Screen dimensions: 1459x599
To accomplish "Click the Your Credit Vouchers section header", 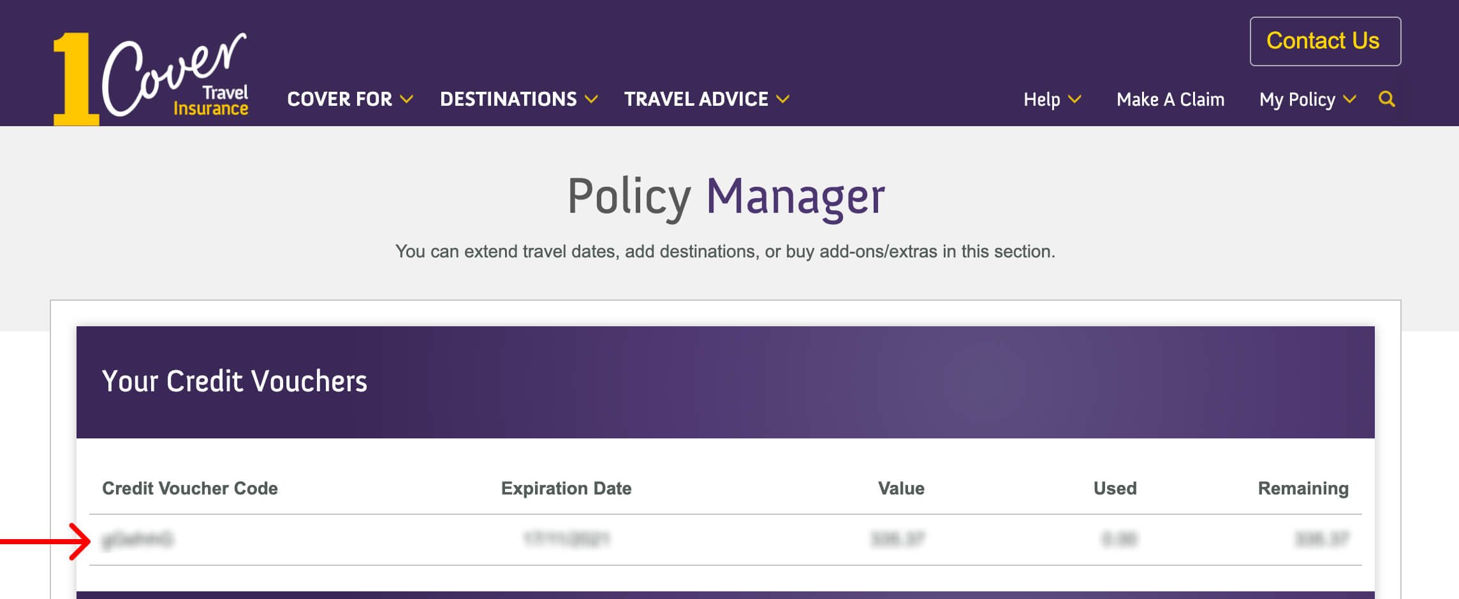I will [x=235, y=381].
